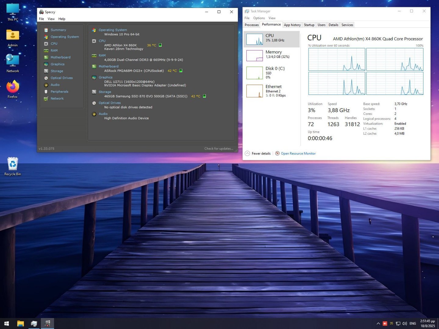
Task: Open the Admin folder desktop icon
Action: [12, 38]
